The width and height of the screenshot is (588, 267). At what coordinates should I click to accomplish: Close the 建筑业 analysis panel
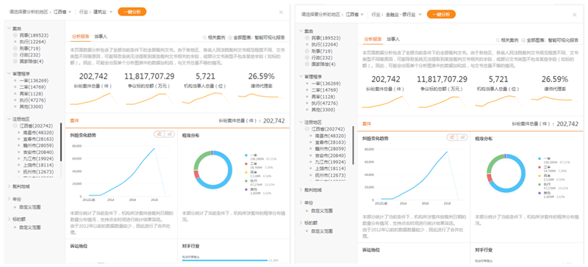click(281, 12)
